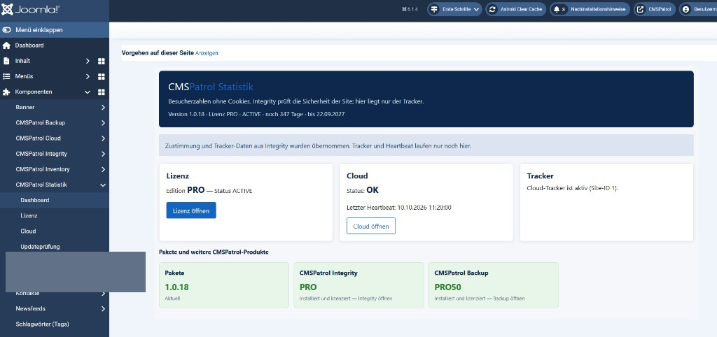717x337 pixels.
Task: Collapse the Komponenten menu chevron
Action: (88, 92)
